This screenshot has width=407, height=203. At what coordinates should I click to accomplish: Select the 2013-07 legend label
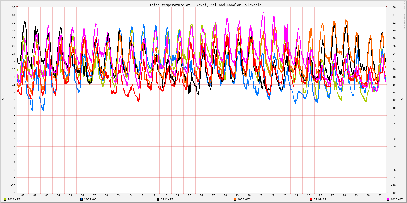pyautogui.click(x=243, y=199)
